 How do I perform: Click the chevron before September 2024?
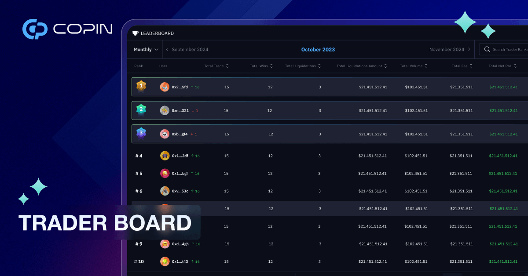(167, 49)
